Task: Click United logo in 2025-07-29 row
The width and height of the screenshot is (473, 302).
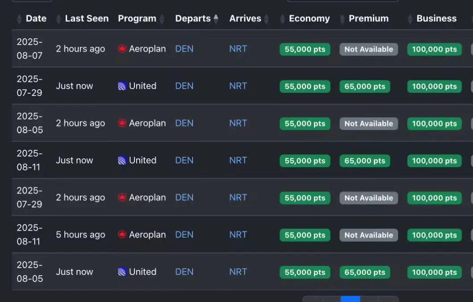Action: pos(122,86)
